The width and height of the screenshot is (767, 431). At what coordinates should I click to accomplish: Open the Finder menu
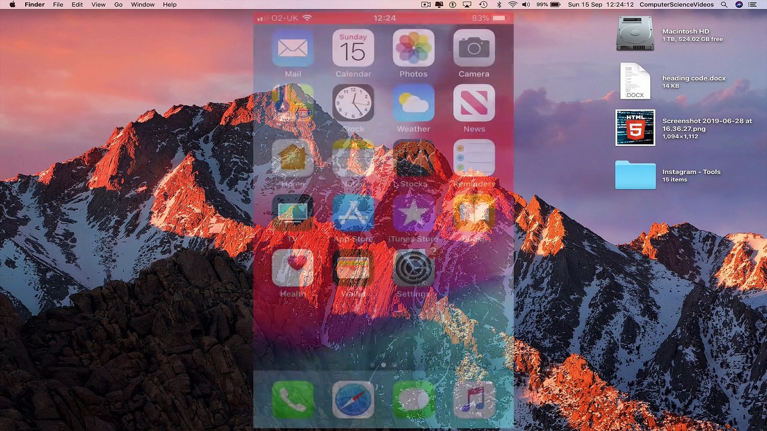pyautogui.click(x=35, y=4)
